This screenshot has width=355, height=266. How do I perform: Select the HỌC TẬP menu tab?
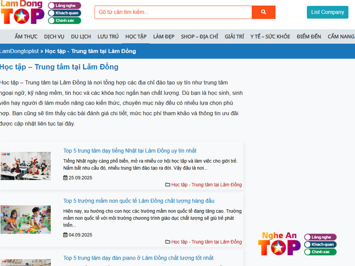pyautogui.click(x=136, y=36)
